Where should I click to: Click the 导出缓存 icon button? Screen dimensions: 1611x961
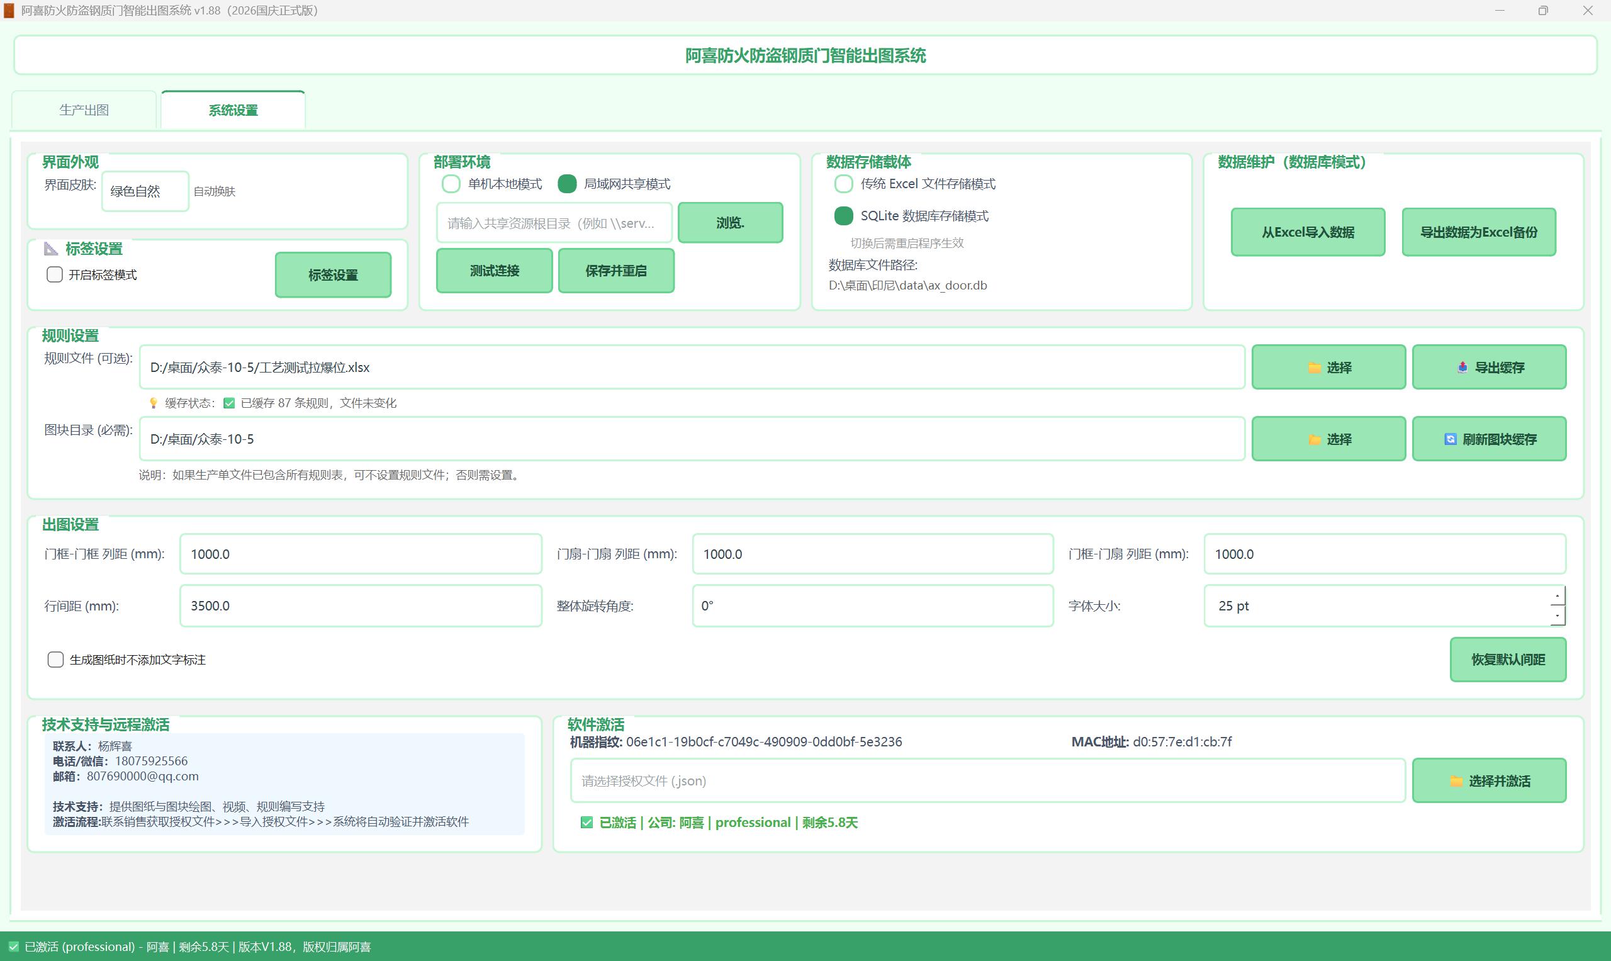click(x=1490, y=367)
